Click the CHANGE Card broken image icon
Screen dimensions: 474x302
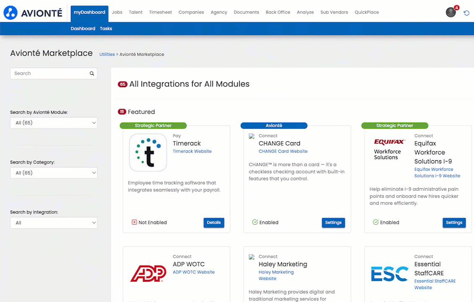[x=252, y=136]
